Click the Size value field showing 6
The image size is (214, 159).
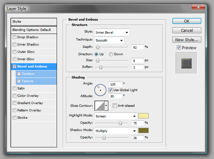point(138,61)
